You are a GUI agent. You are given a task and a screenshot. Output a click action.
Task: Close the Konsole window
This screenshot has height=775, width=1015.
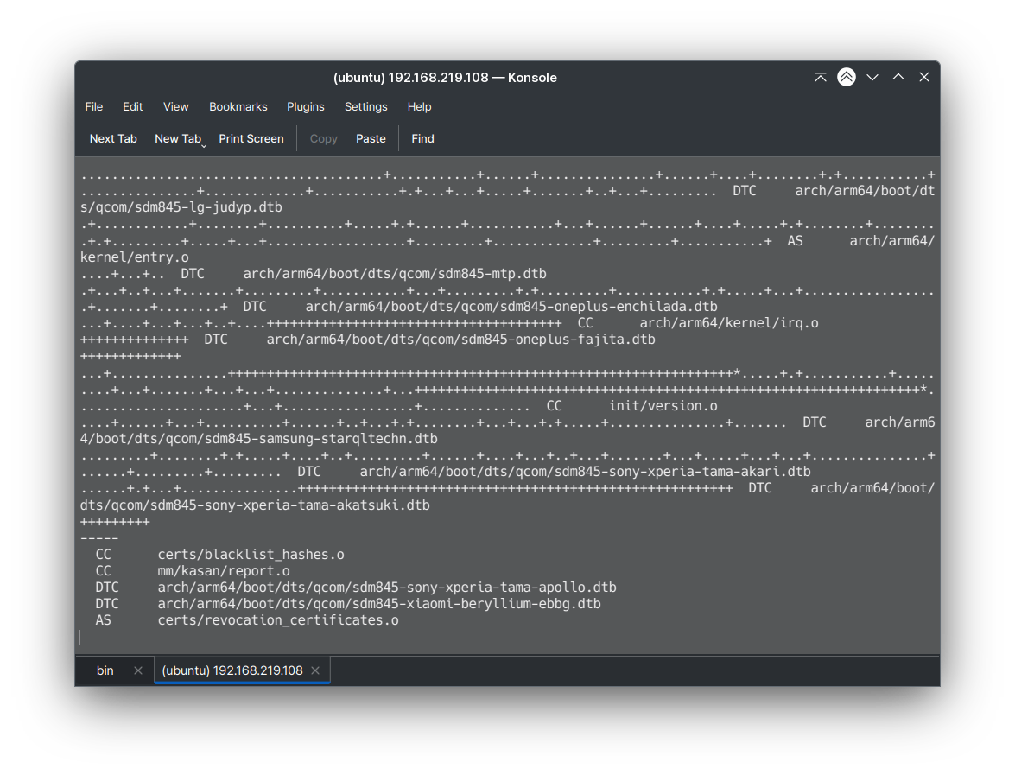924,77
